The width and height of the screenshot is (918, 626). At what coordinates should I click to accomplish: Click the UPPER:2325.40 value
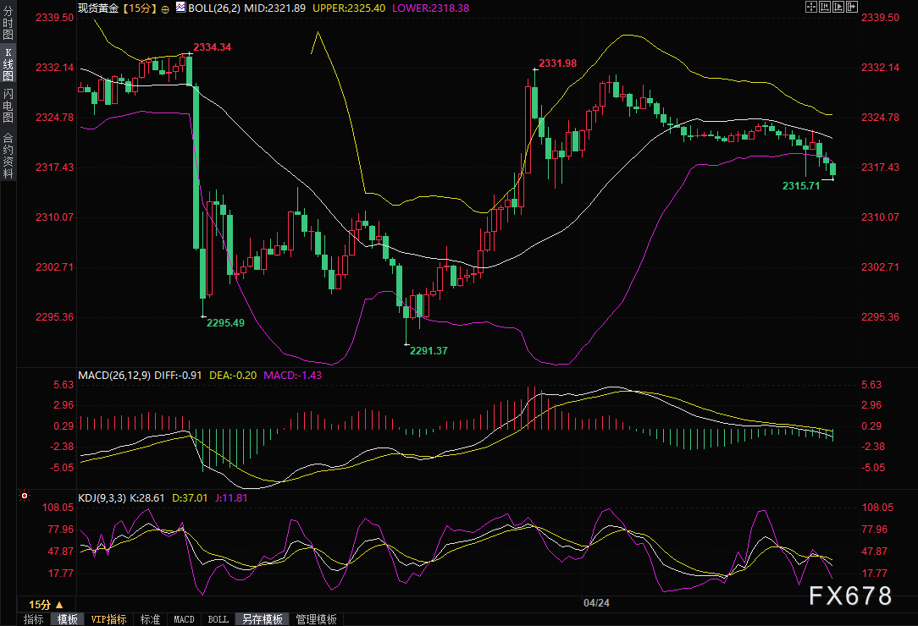click(349, 8)
